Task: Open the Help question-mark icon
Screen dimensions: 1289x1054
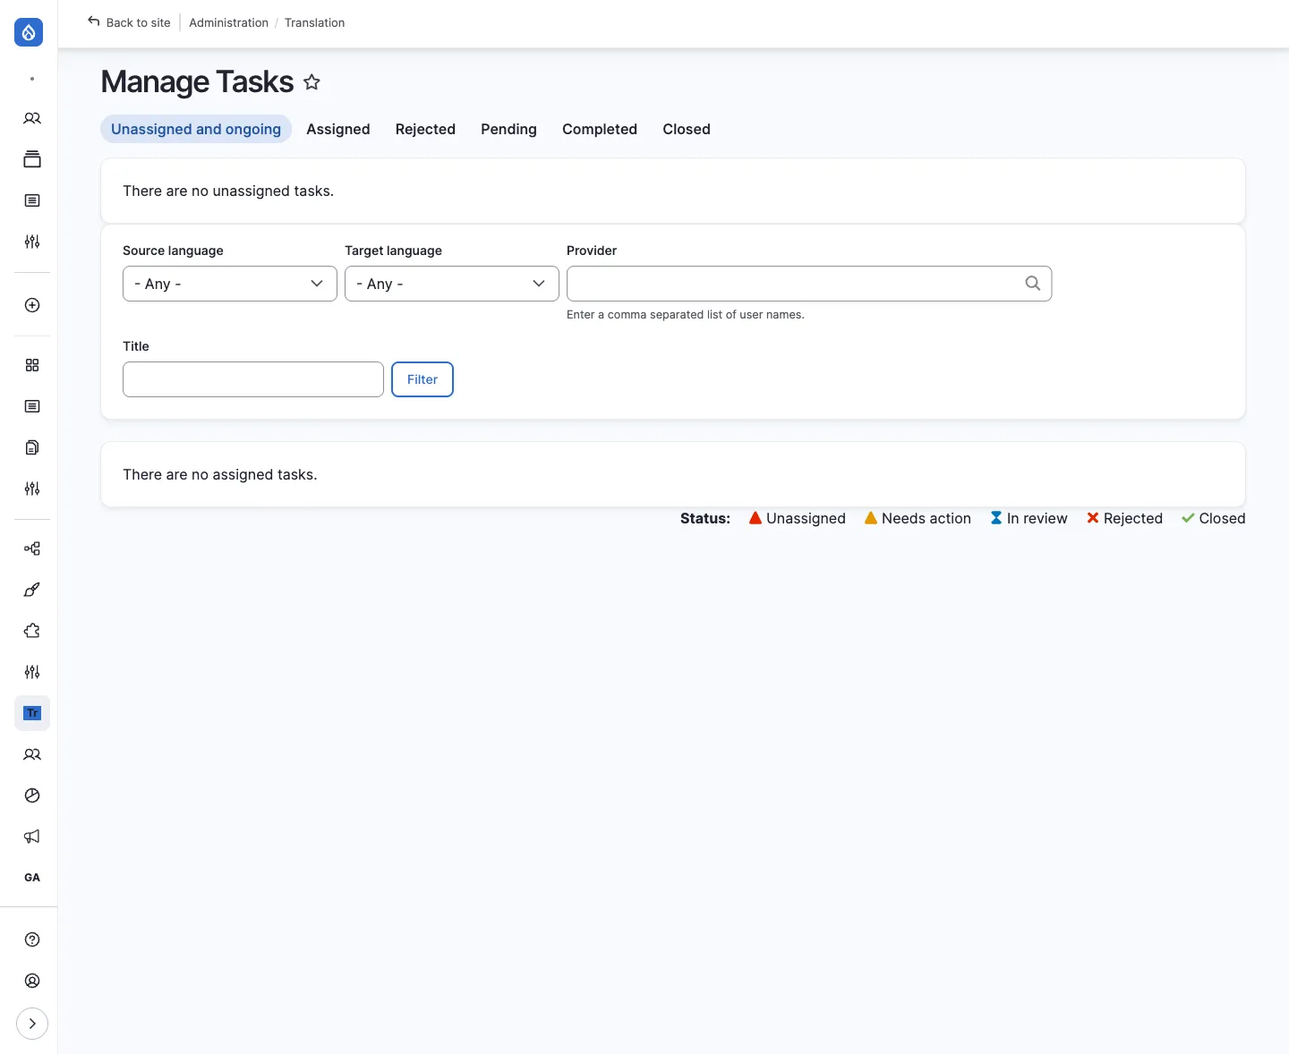Action: [31, 939]
